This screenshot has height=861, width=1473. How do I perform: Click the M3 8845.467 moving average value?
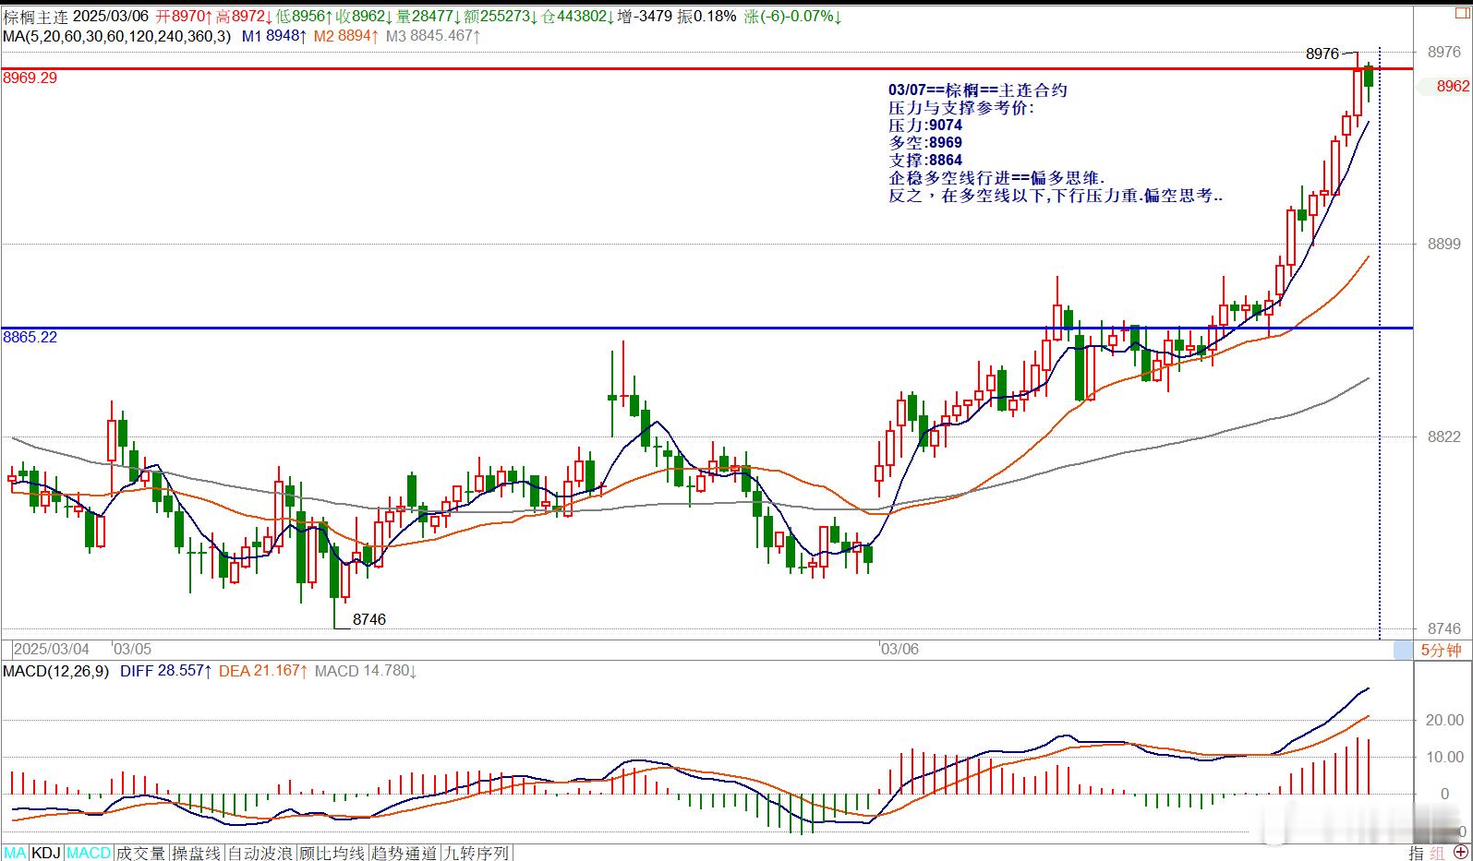[x=433, y=36]
